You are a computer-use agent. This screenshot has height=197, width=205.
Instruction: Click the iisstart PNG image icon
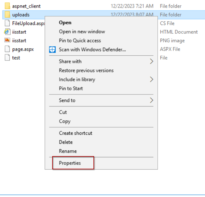point(8,41)
